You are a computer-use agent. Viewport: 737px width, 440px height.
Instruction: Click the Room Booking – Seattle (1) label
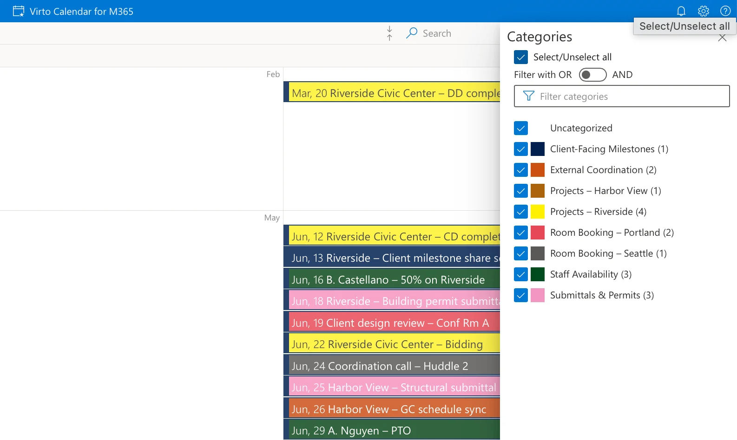pyautogui.click(x=608, y=253)
